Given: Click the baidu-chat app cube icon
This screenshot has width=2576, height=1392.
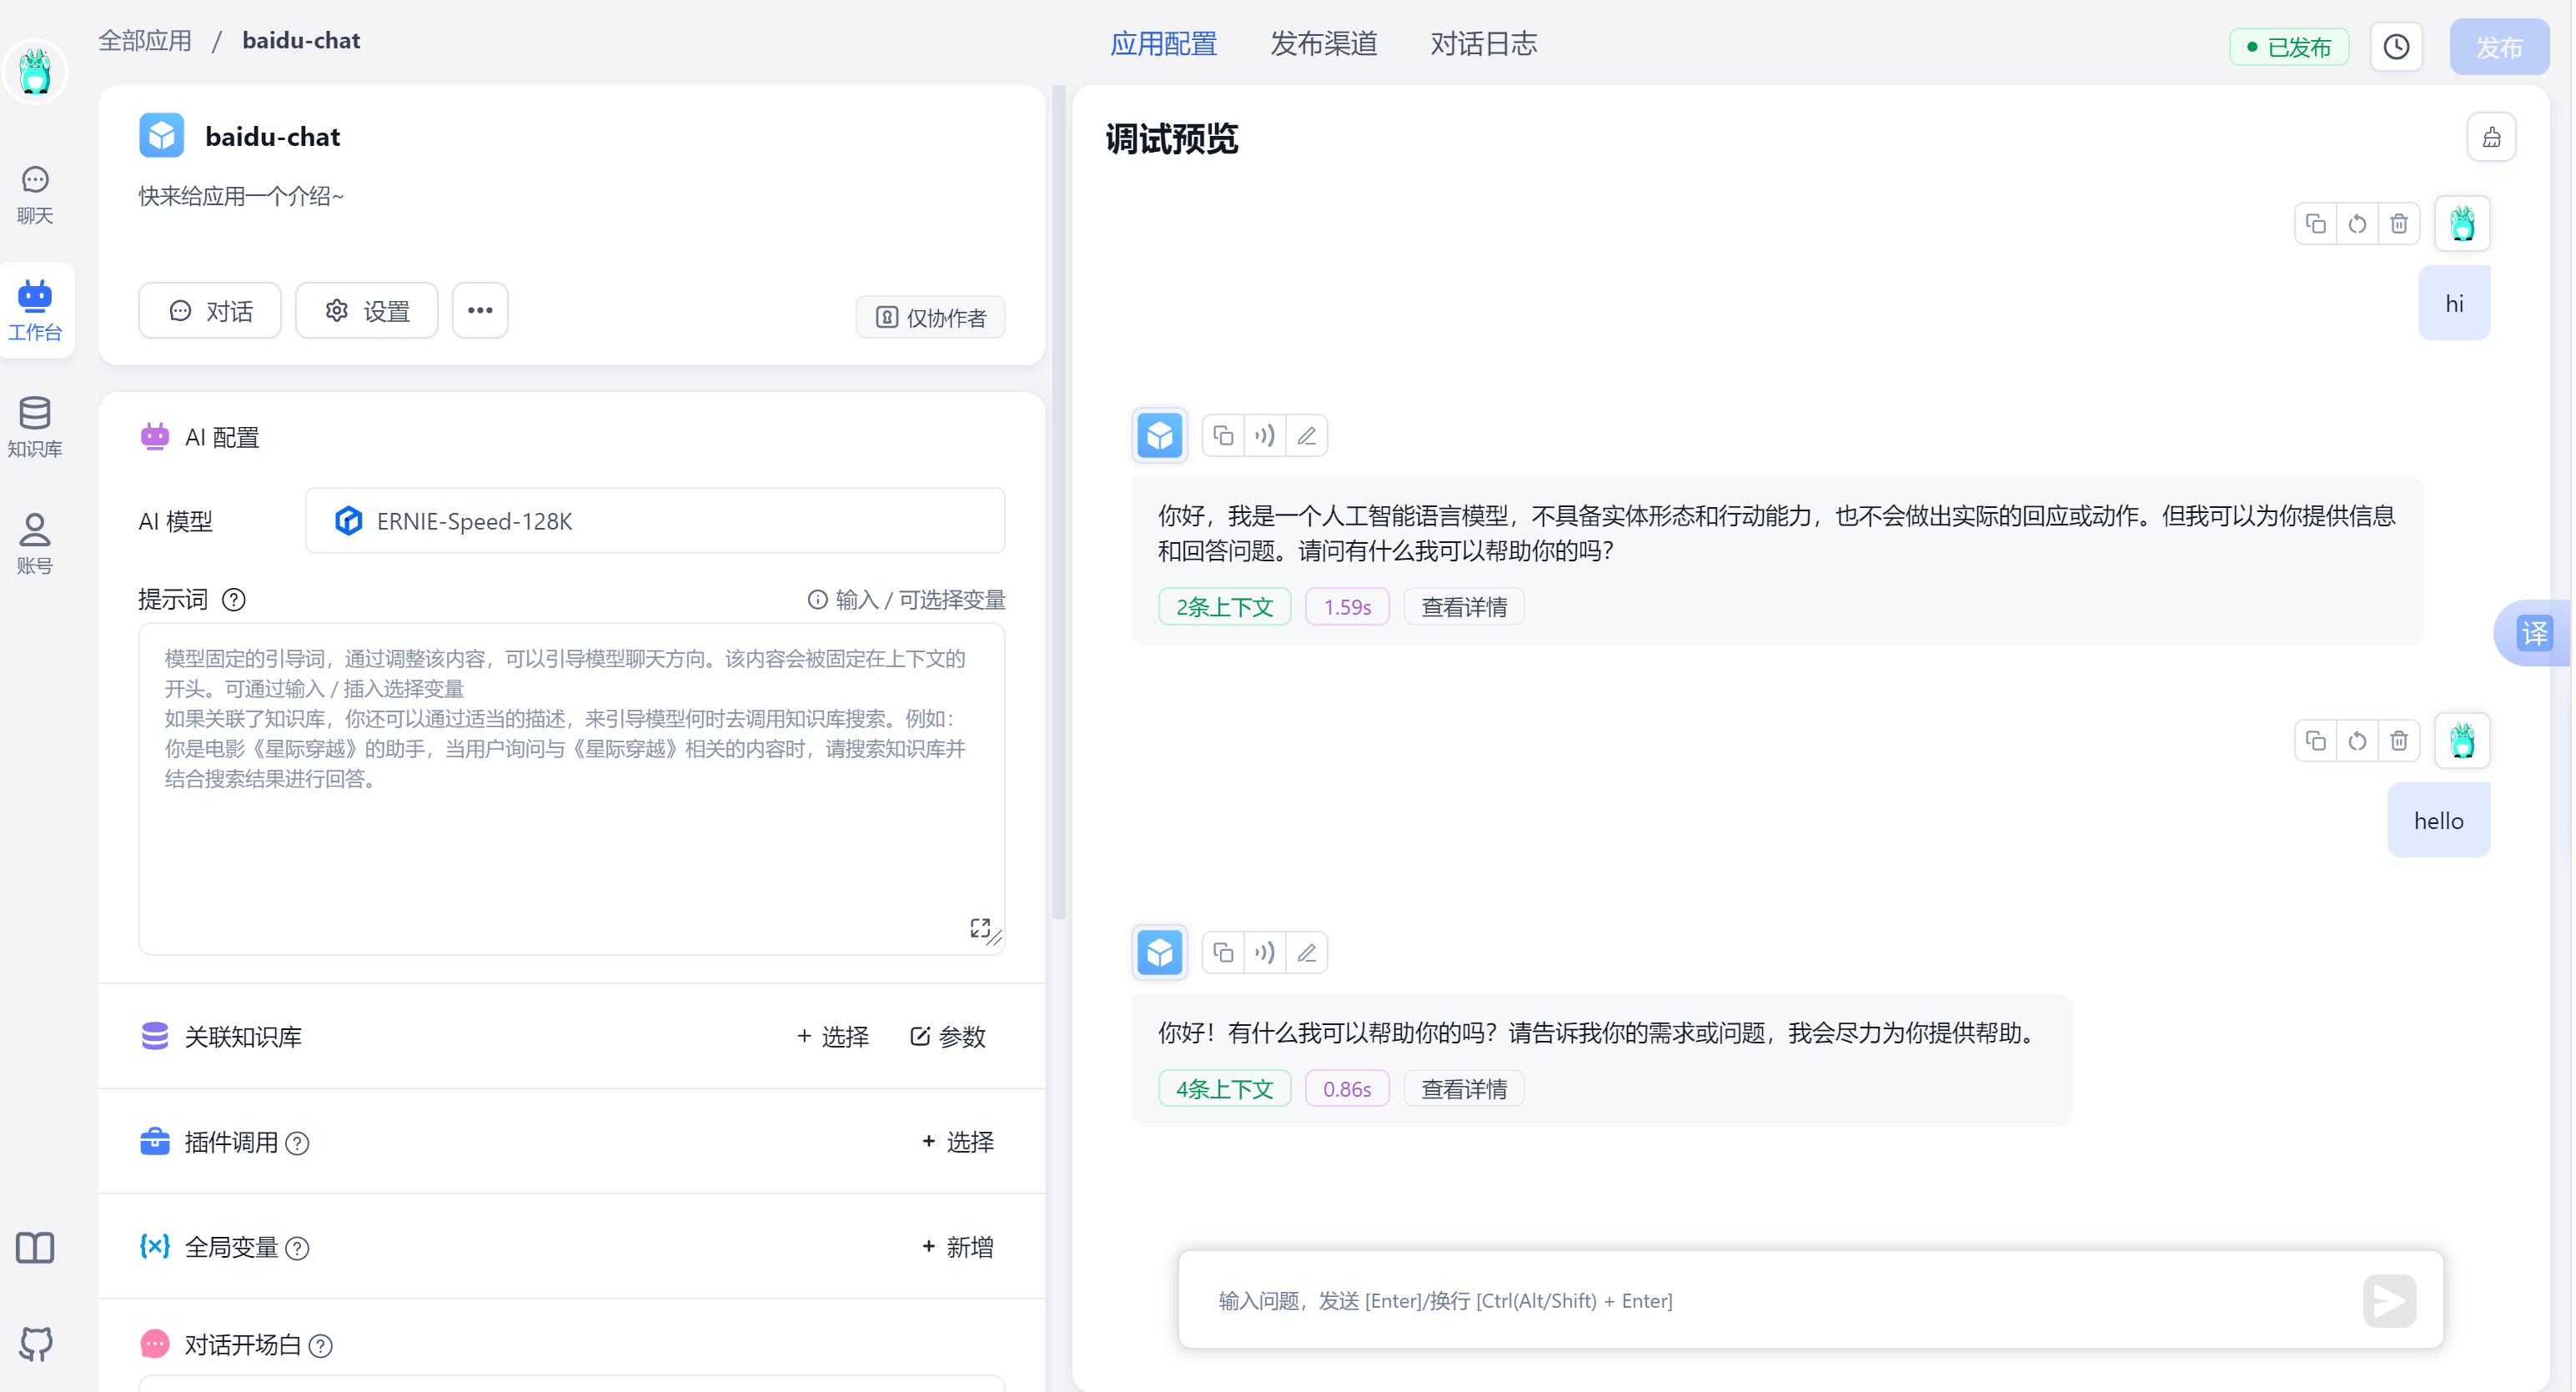Looking at the screenshot, I should 161,136.
